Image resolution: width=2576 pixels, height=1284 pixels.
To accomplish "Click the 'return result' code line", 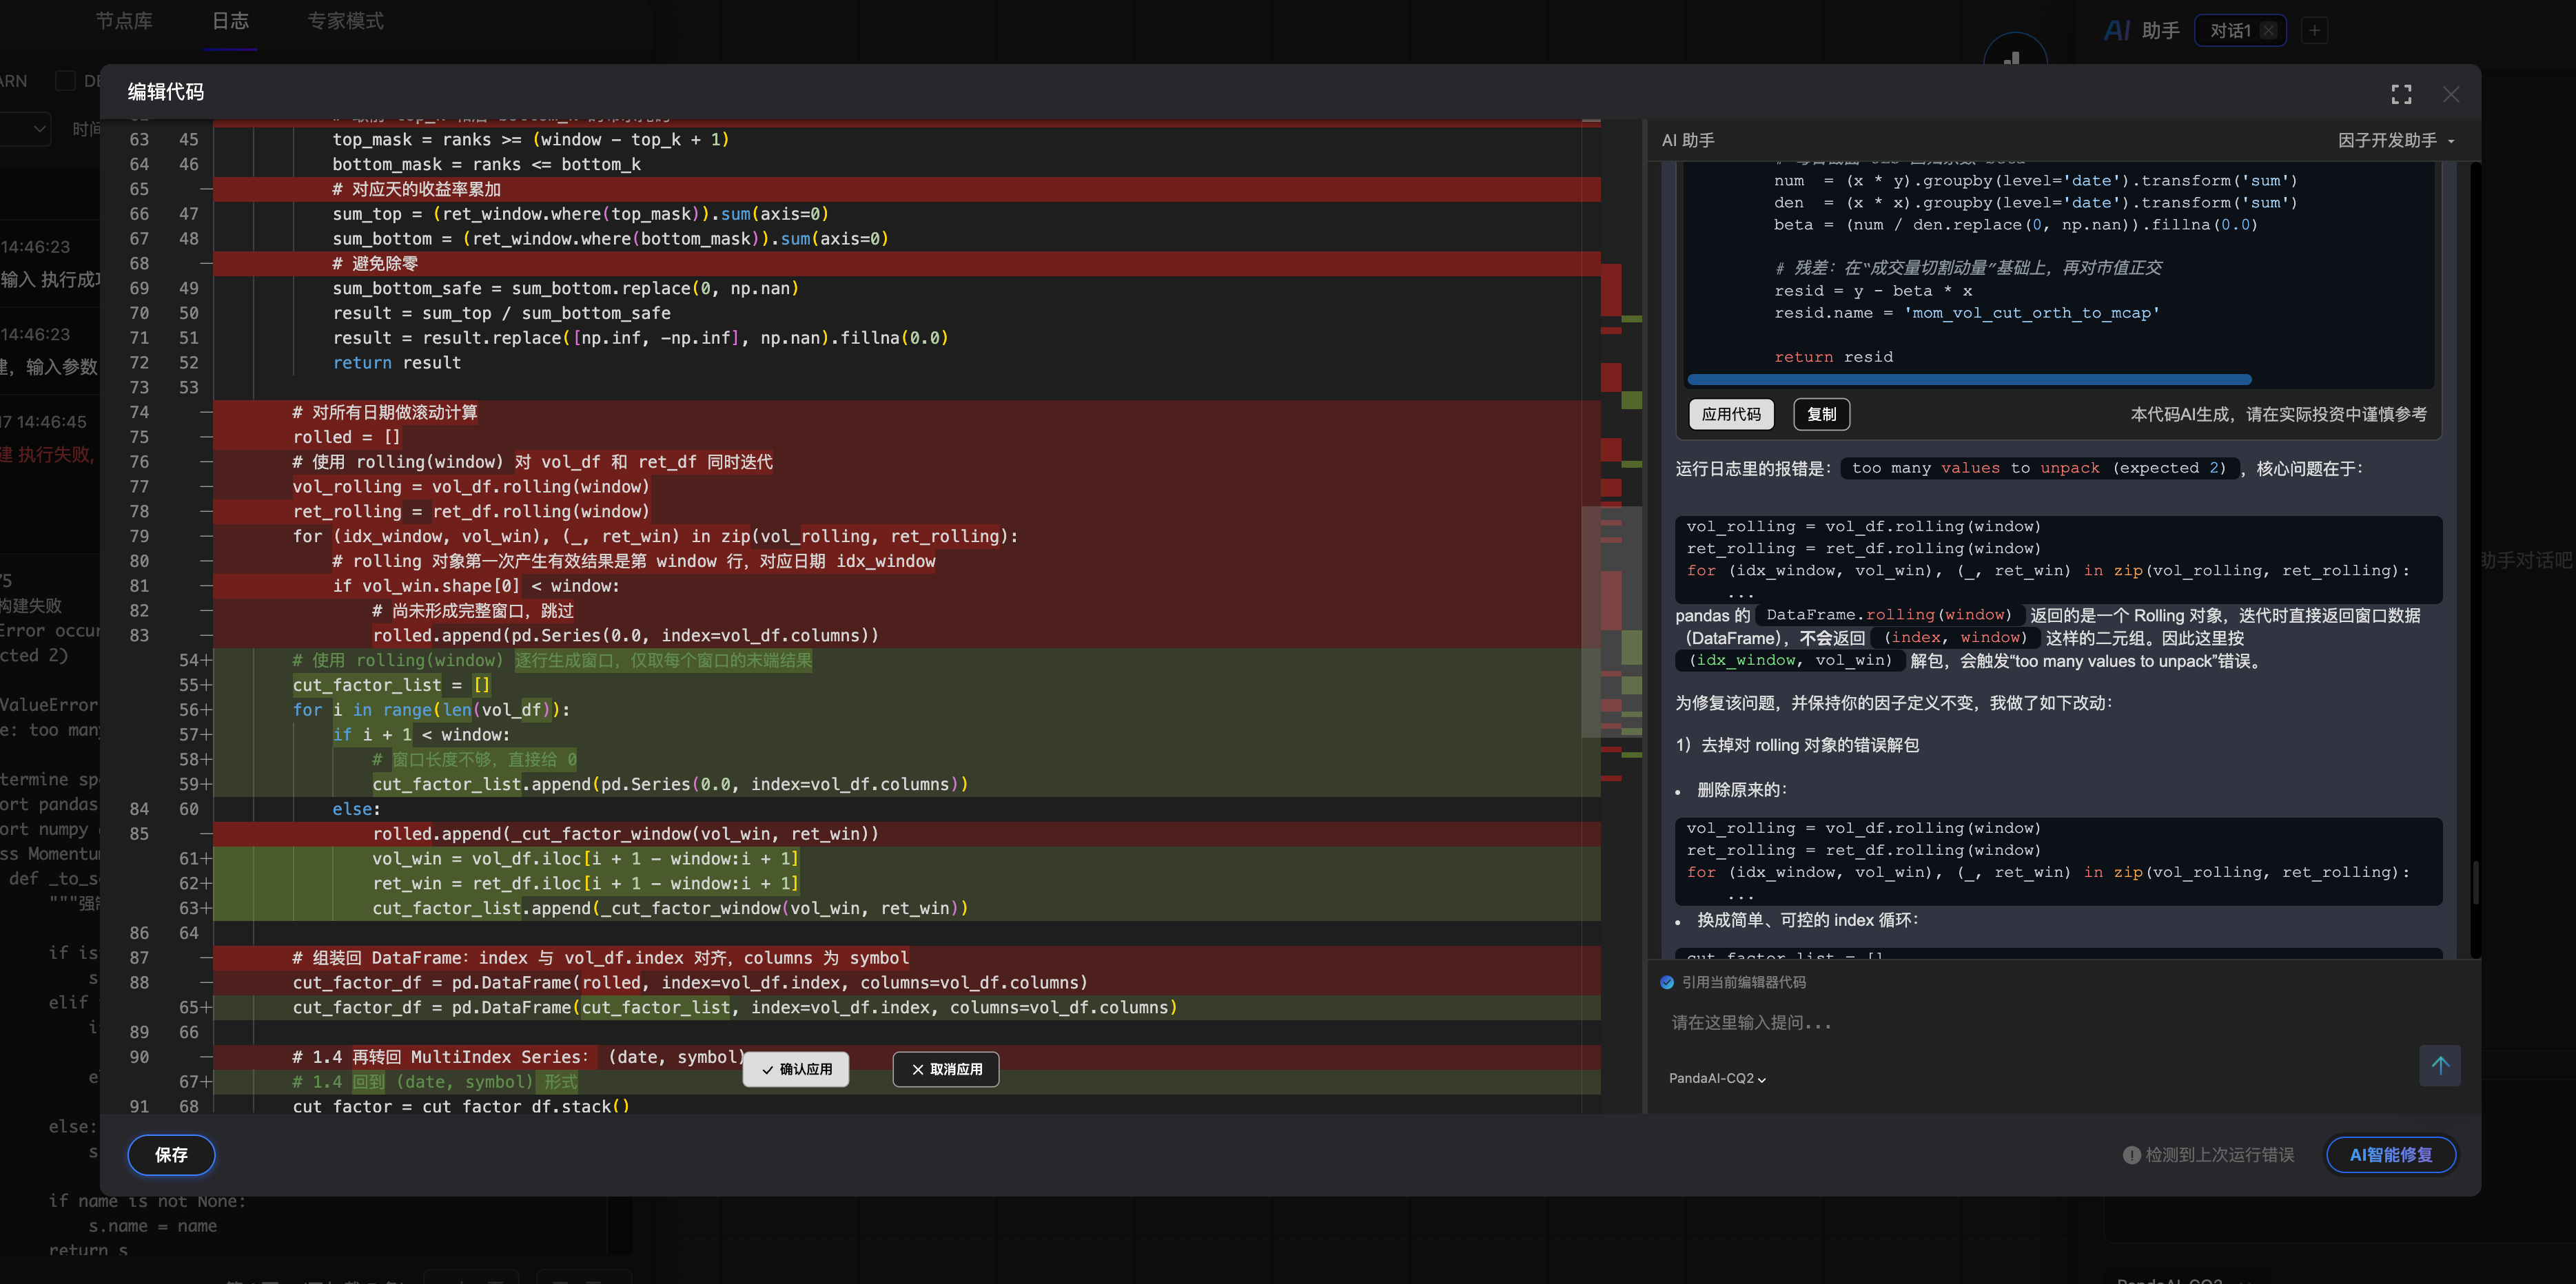I will [396, 363].
